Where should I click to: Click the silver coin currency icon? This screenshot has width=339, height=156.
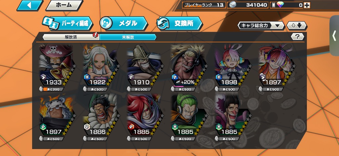tap(233, 5)
